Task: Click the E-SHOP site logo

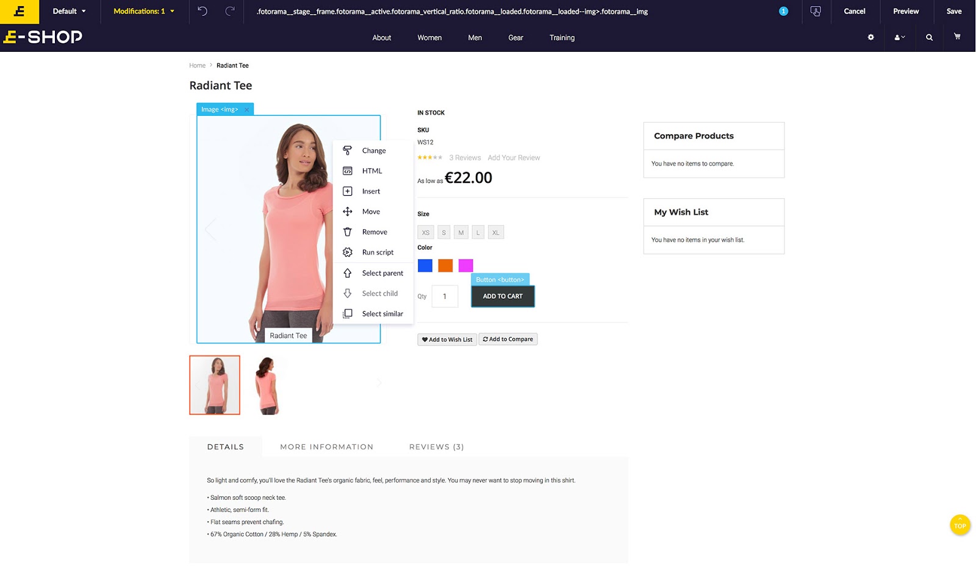Action: [x=43, y=37]
